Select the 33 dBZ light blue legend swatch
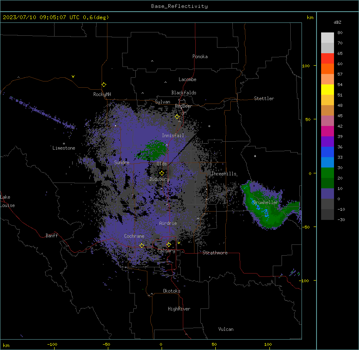Screen dimensions: 359x350 [x=327, y=162]
